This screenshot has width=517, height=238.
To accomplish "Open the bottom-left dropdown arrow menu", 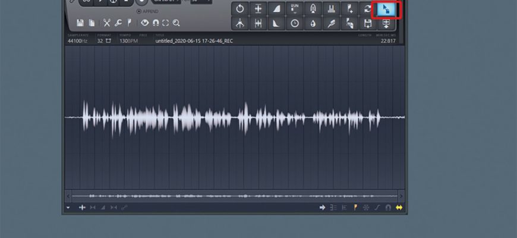I will pos(68,208).
